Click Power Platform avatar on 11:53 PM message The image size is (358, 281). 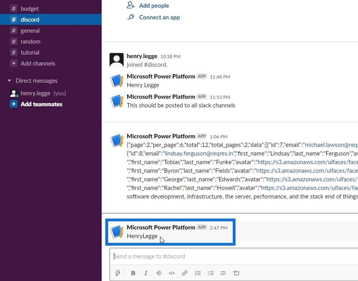[x=117, y=101]
